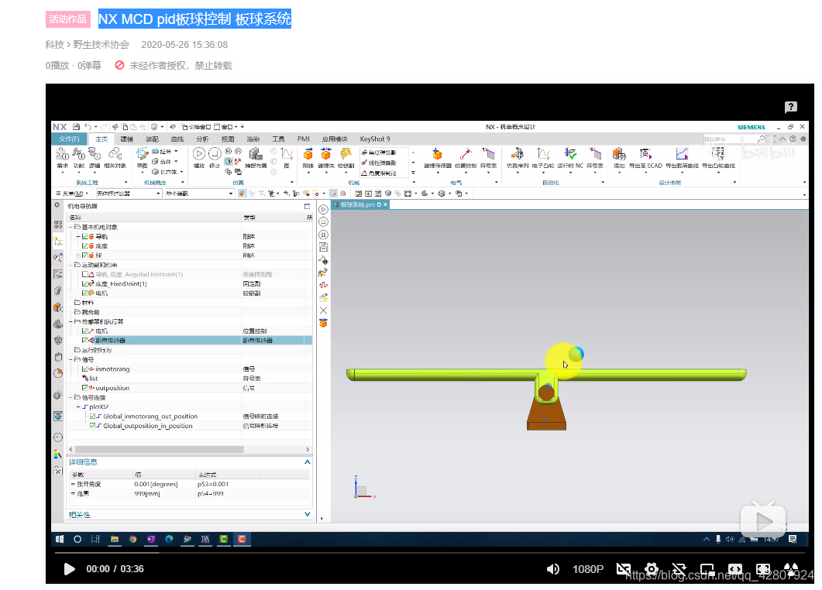
Task: Open the Runtime NC (运行时 NC) tool
Action: [x=570, y=157]
